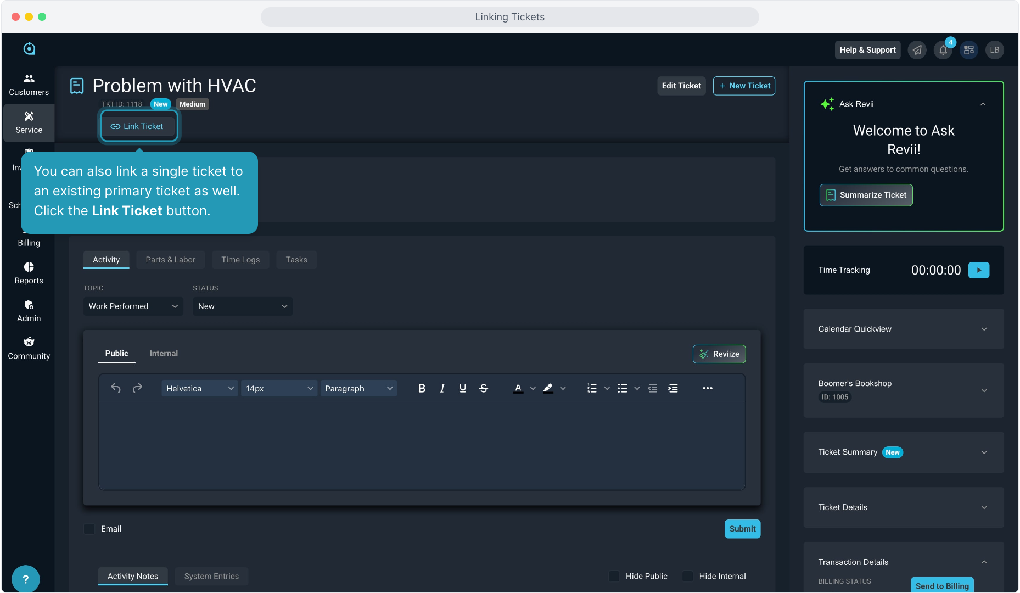
Task: Click the help question mark bubble
Action: pyautogui.click(x=25, y=579)
